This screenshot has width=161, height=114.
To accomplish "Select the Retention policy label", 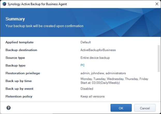I will pos(19,96).
